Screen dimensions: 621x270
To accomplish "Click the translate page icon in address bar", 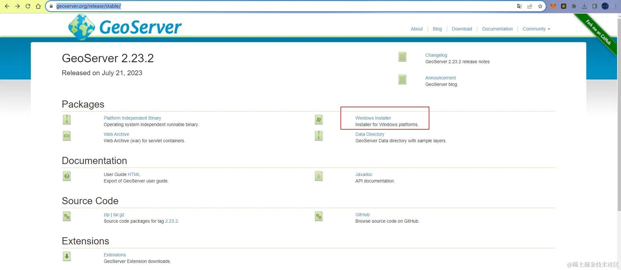I will click(519, 6).
